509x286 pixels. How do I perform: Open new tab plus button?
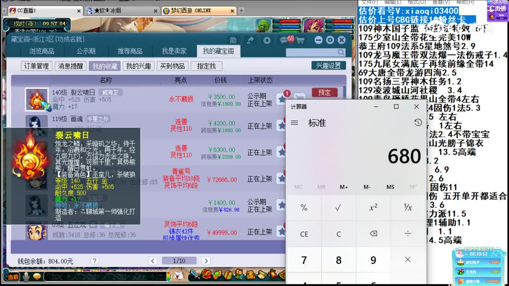point(241,11)
